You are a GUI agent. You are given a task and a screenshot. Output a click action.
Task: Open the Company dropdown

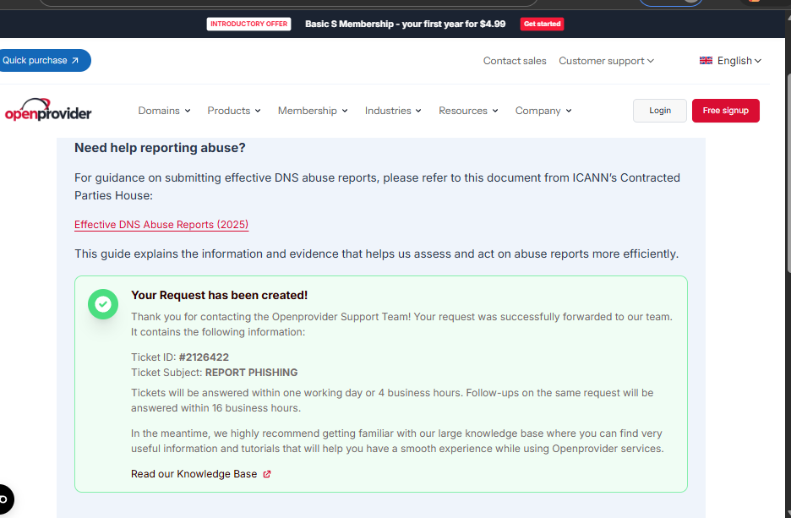point(543,111)
